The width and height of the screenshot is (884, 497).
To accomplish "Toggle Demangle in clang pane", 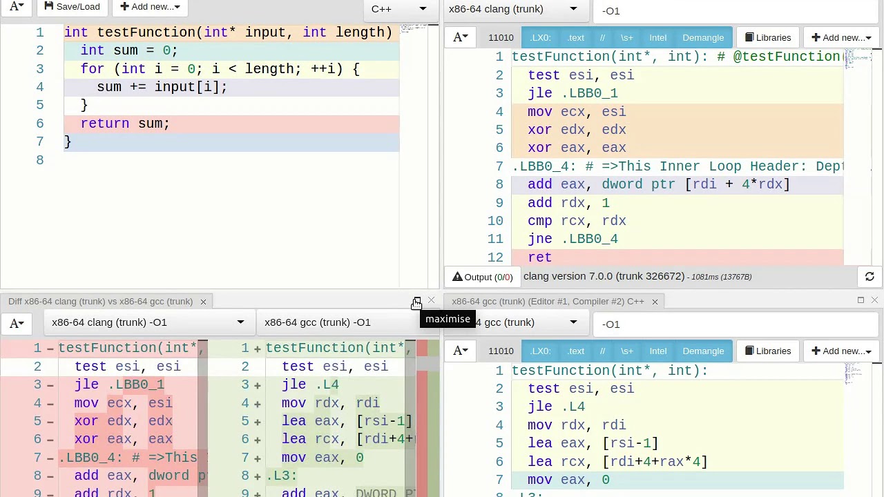I will click(x=703, y=38).
